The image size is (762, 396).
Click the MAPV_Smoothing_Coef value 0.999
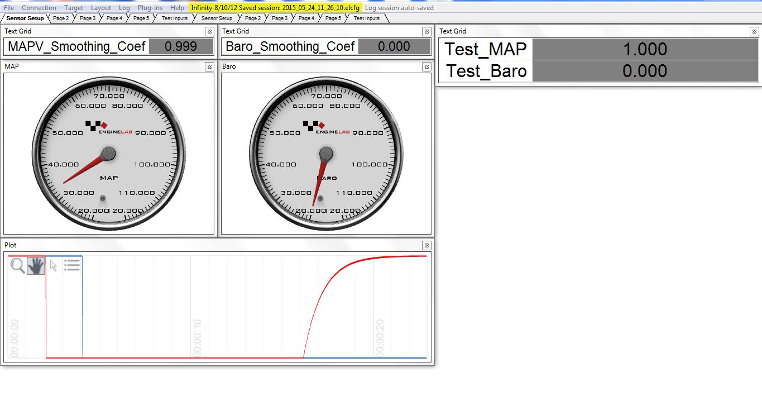[x=181, y=46]
